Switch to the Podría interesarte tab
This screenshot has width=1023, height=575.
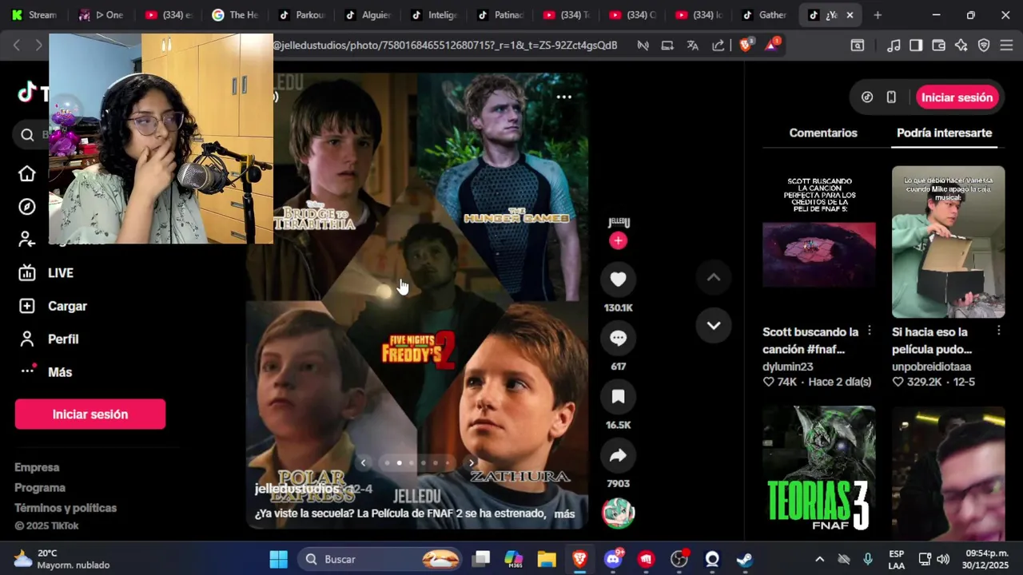(944, 133)
